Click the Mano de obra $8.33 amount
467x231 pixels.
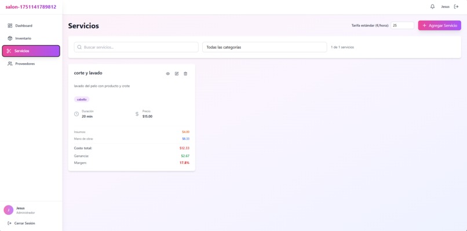(x=186, y=139)
